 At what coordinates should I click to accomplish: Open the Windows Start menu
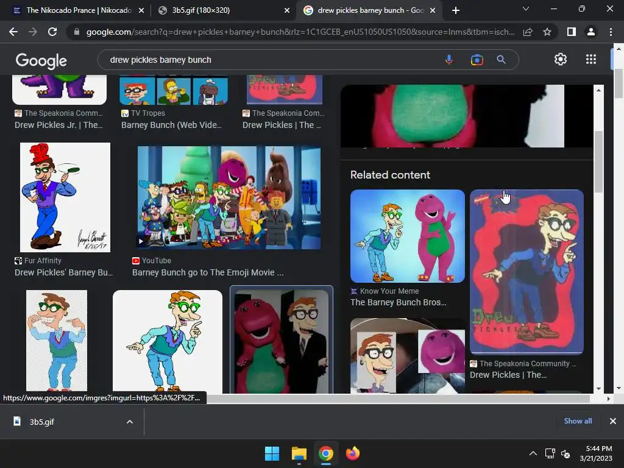click(x=272, y=453)
